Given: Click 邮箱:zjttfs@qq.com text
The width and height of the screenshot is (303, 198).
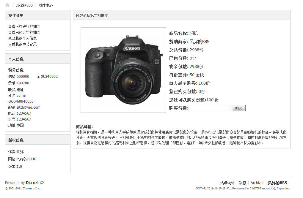Looking at the screenshot, I should tap(24, 107).
